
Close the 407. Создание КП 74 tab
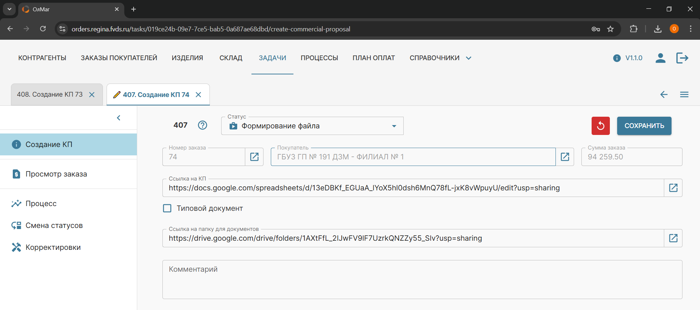coord(199,95)
